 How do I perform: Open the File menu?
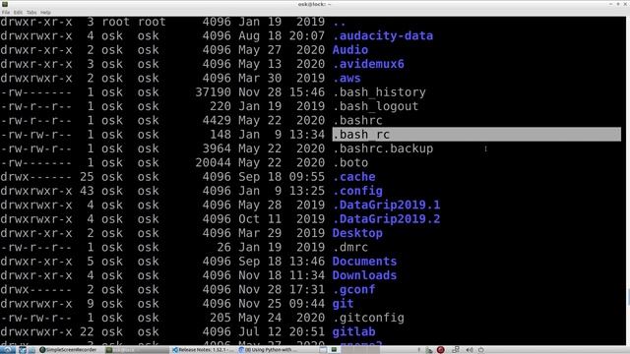coord(6,13)
